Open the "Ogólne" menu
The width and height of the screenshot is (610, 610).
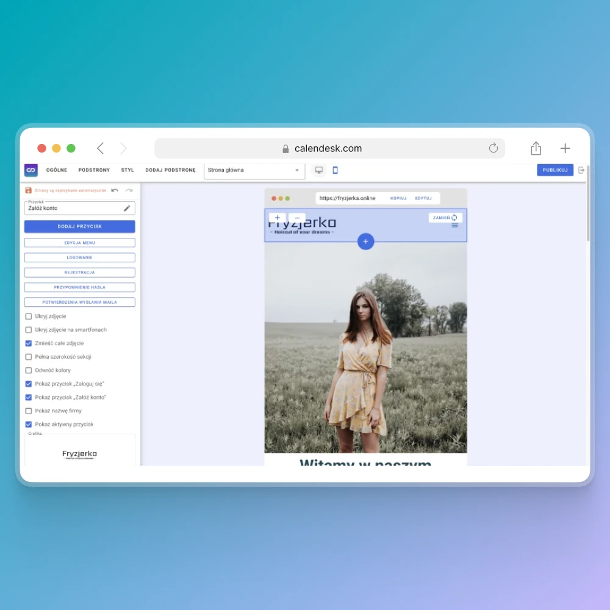point(57,170)
